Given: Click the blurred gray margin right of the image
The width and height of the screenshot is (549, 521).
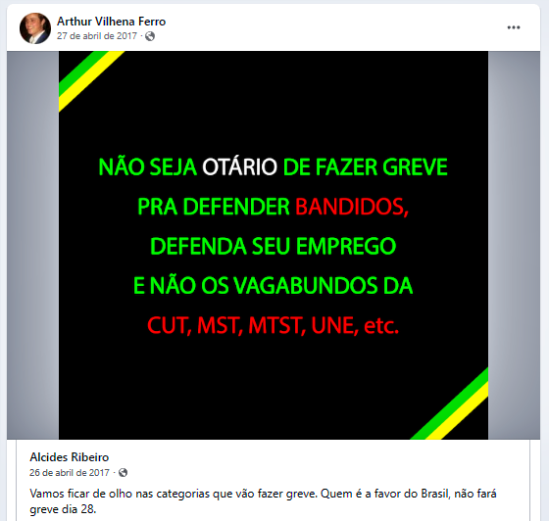Looking at the screenshot, I should (514, 245).
